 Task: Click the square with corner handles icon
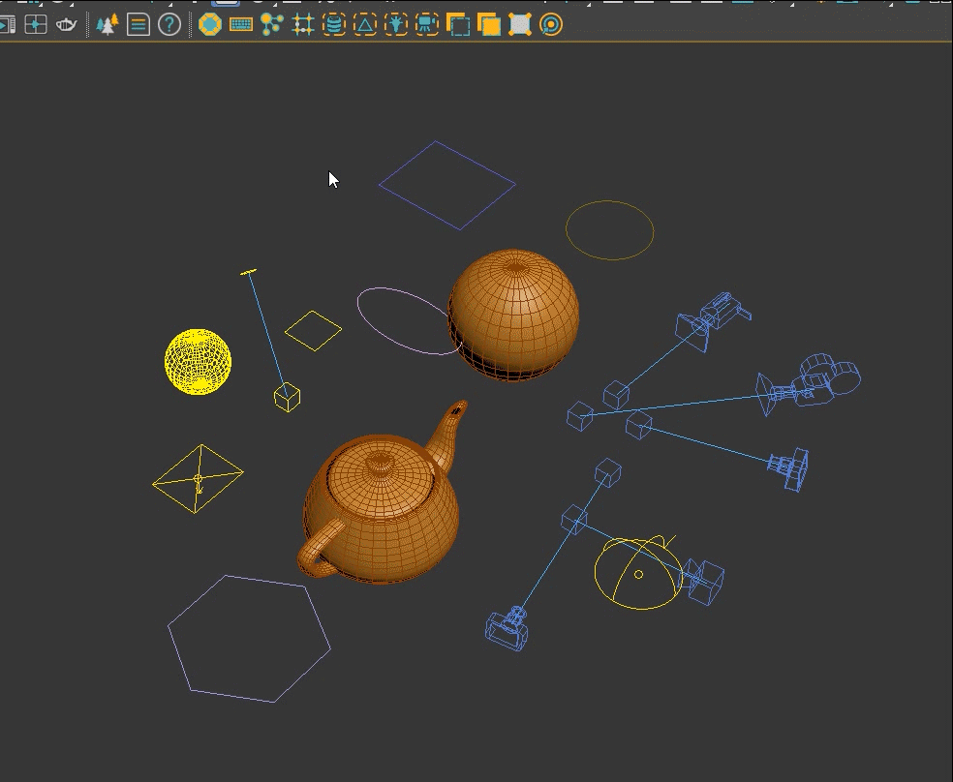[x=520, y=24]
